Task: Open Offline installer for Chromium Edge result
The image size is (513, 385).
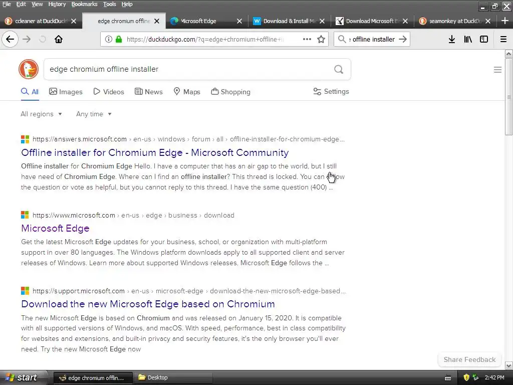Action: coord(155,152)
